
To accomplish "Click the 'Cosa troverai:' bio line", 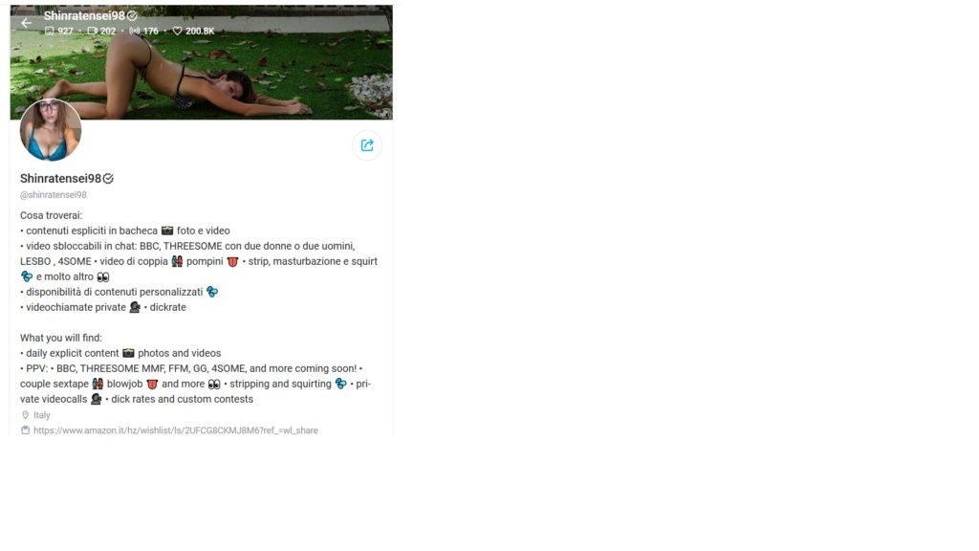I will point(52,215).
